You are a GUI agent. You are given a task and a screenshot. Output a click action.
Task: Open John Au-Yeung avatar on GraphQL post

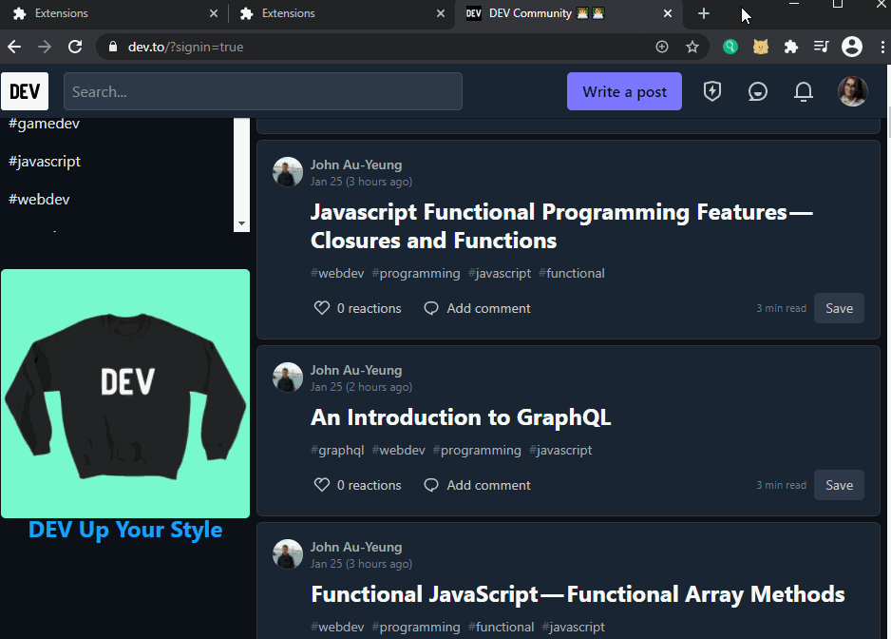(288, 378)
